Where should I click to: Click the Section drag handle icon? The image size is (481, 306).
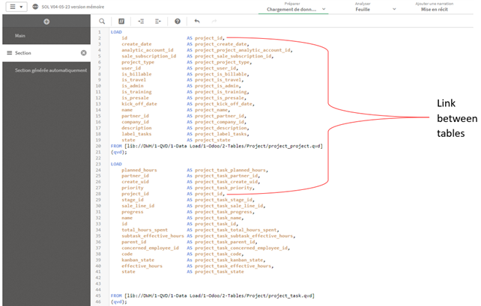click(8, 53)
